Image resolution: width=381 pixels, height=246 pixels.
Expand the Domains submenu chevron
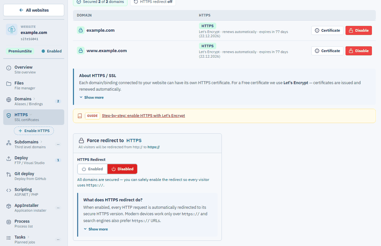(x=34, y=98)
